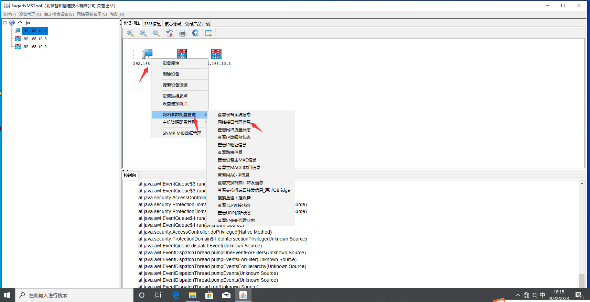Open Task View from the taskbar

(158, 295)
